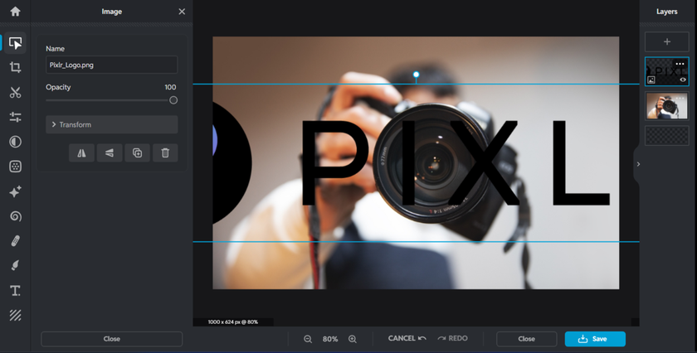The image size is (697, 353).
Task: Click the CANCEL undo button
Action: 407,338
